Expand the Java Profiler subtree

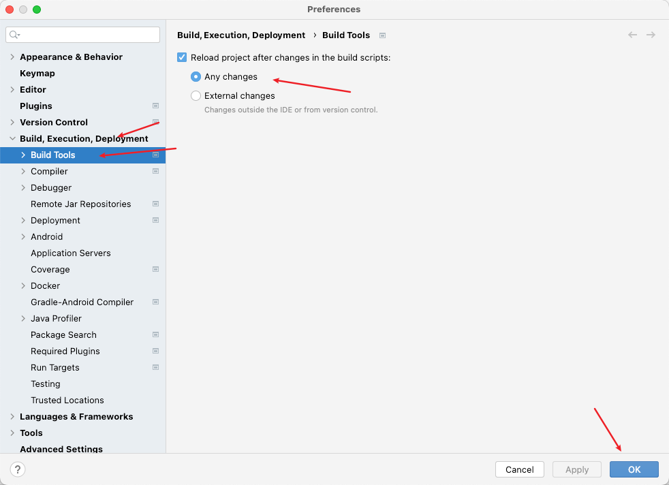(x=23, y=318)
